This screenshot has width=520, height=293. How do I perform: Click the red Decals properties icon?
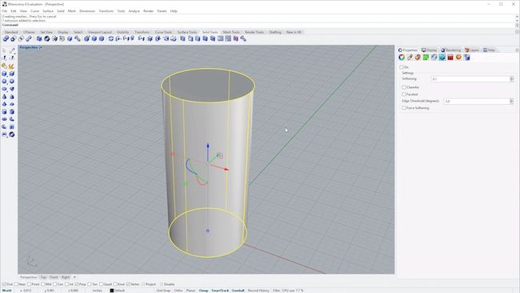pos(450,58)
